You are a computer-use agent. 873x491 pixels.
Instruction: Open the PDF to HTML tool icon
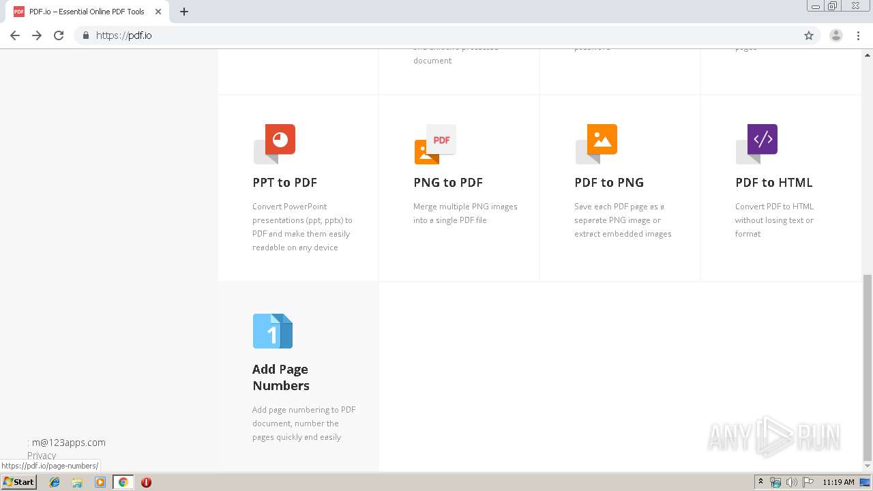[x=757, y=144]
